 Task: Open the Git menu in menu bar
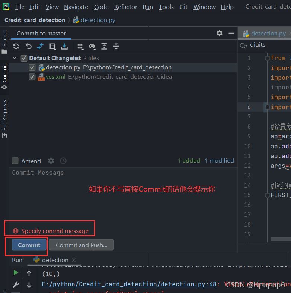coord(183,7)
